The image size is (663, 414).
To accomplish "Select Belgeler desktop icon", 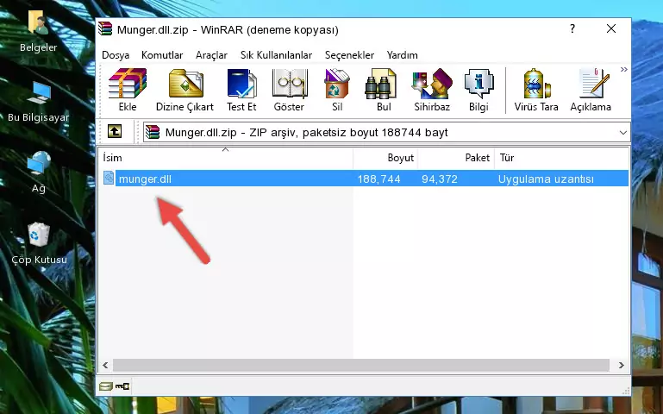I will [x=38, y=32].
